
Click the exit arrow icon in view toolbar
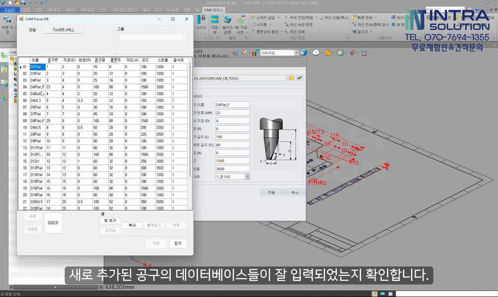(x=235, y=53)
